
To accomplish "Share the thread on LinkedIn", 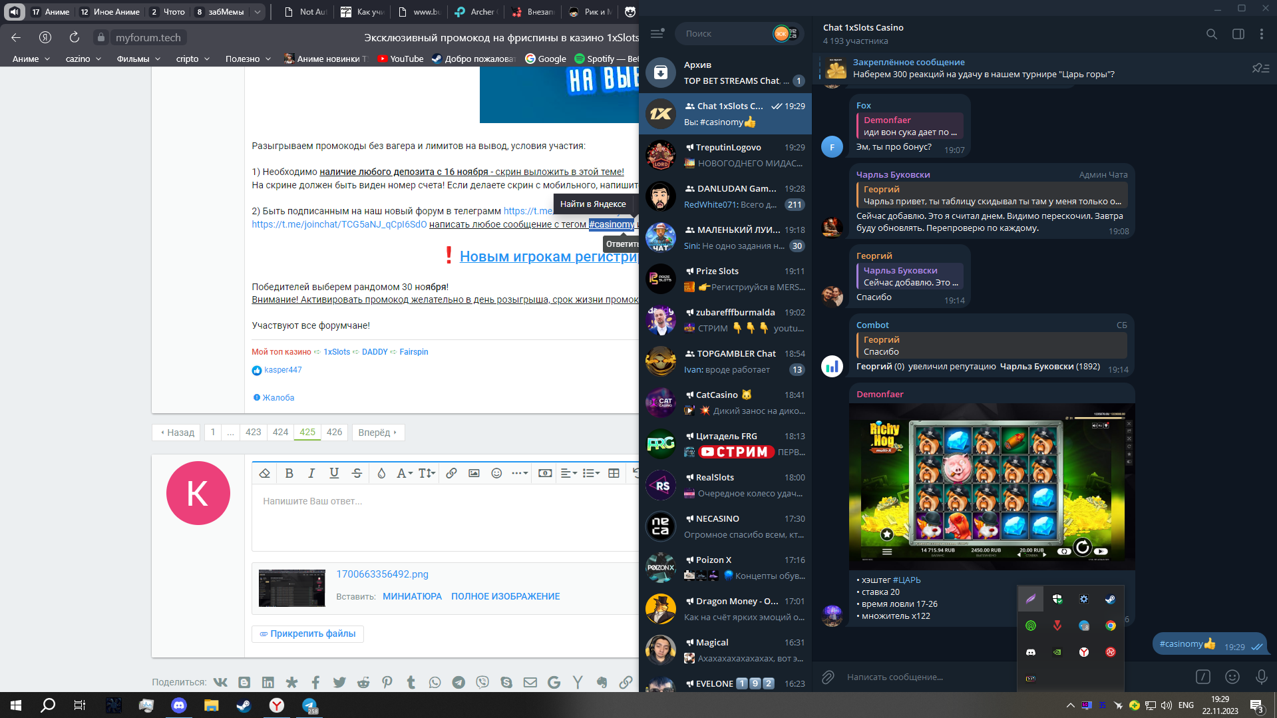I will [x=268, y=682].
